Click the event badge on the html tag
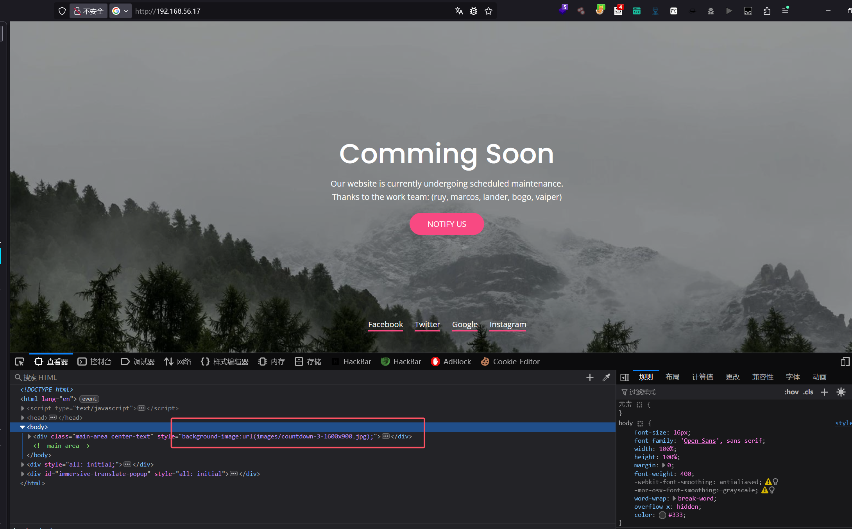 click(x=89, y=399)
